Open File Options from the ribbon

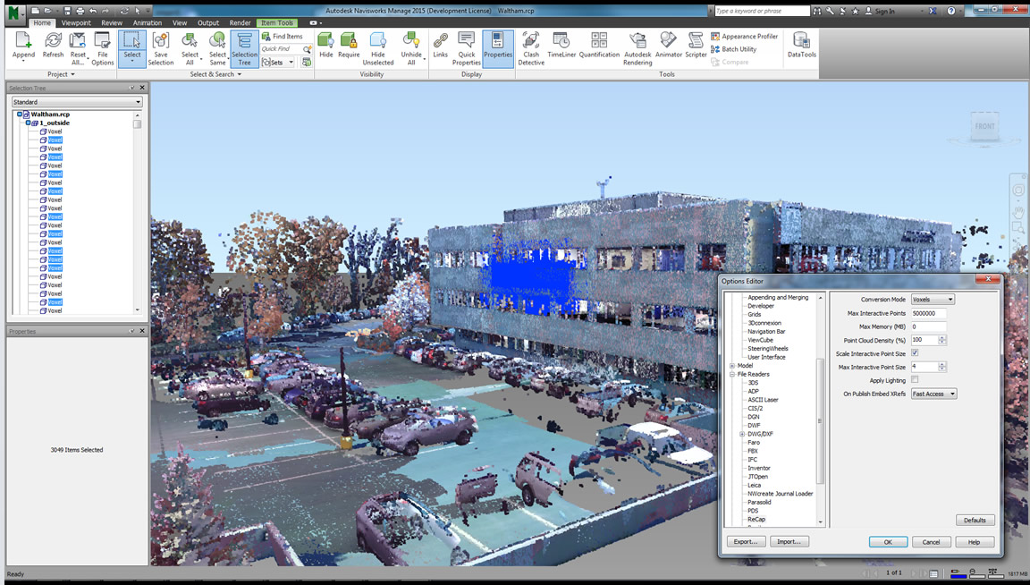[x=103, y=48]
